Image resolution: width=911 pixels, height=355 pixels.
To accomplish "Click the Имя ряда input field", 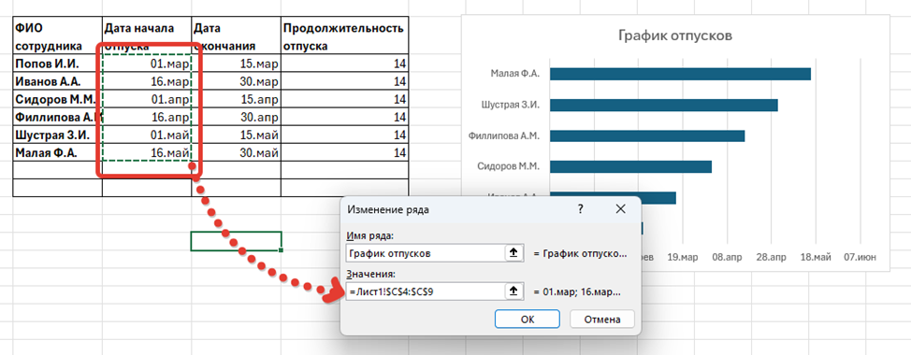I will click(426, 253).
